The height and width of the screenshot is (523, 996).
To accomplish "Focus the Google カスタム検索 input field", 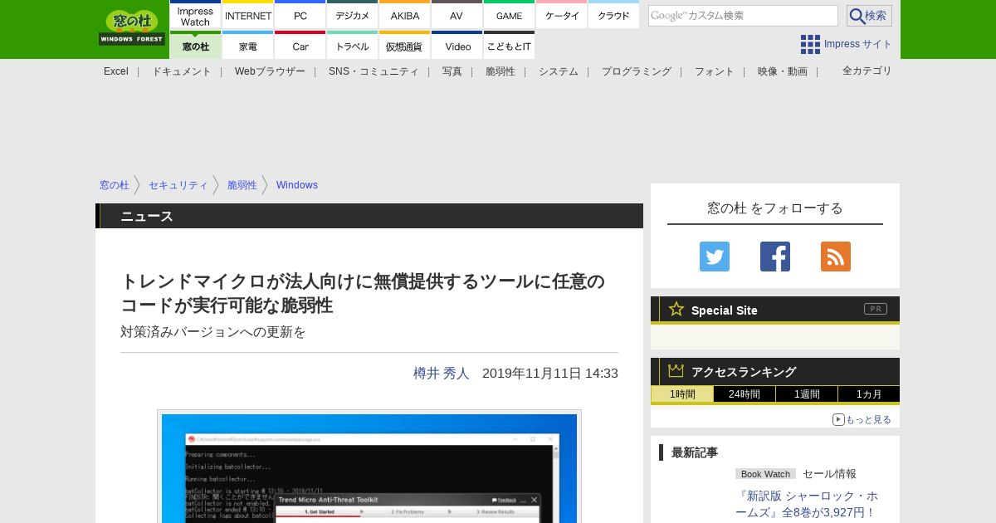I will pos(743,16).
